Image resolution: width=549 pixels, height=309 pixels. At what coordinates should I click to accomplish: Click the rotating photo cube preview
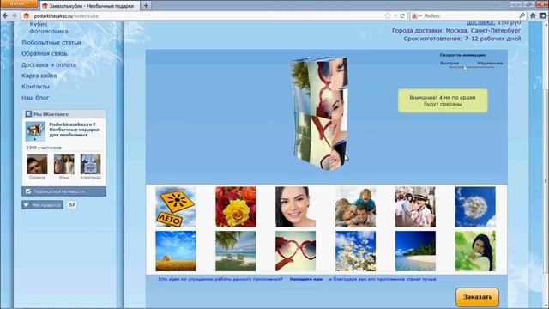point(319,114)
